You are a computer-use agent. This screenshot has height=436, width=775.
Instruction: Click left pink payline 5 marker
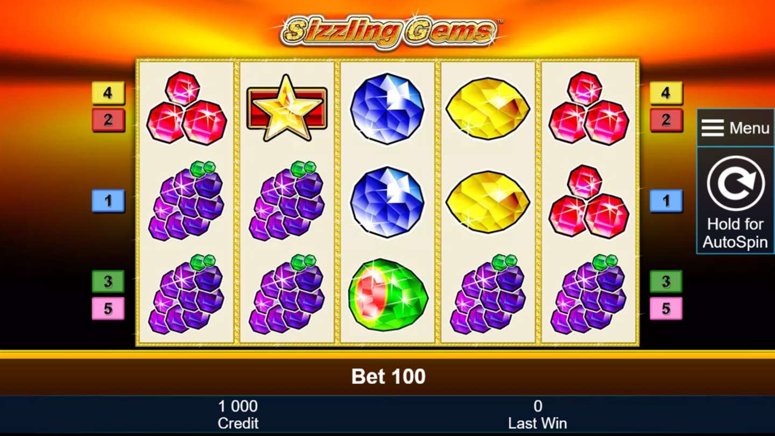[x=108, y=308]
